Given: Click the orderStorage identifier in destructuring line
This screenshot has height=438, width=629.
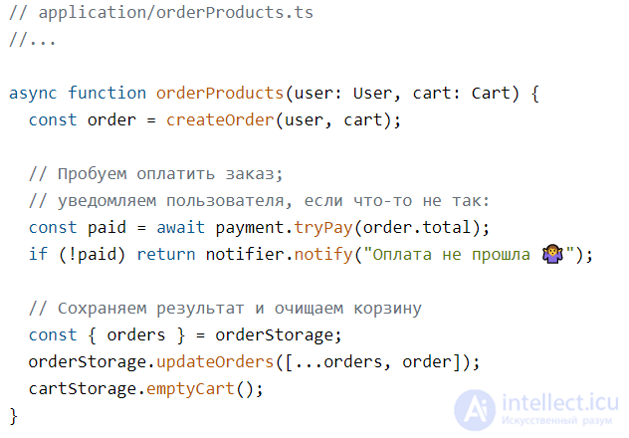Looking at the screenshot, I should click(274, 334).
